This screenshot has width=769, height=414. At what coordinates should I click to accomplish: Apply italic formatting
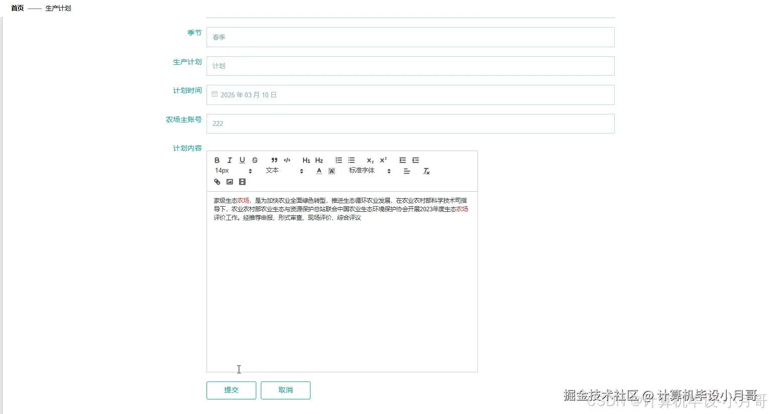click(x=229, y=160)
